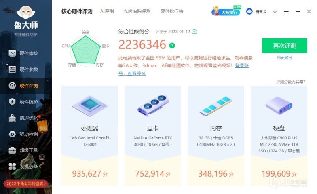Viewport: 317px width, 194px height.
Task: Click the screenshot camera icon beside date
Action: tap(194, 32)
